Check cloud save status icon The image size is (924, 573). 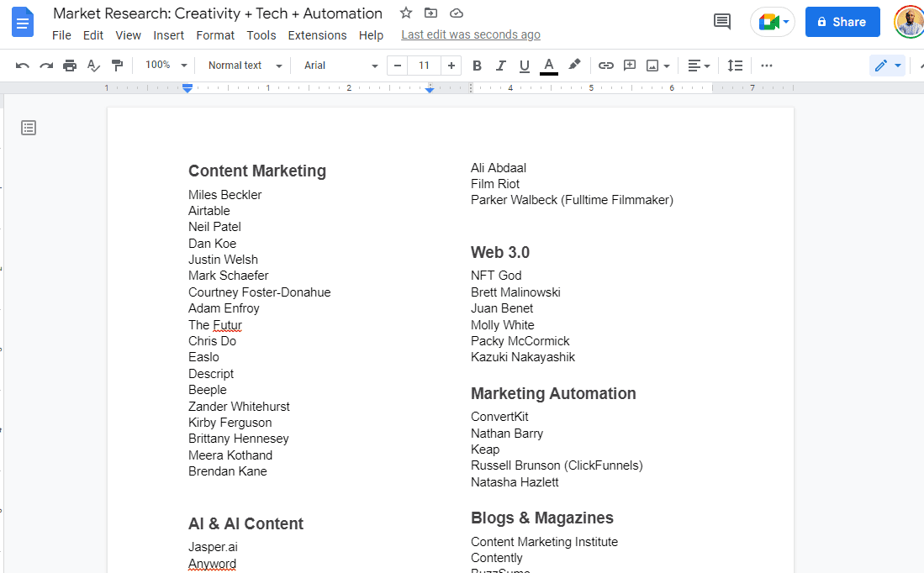[456, 13]
